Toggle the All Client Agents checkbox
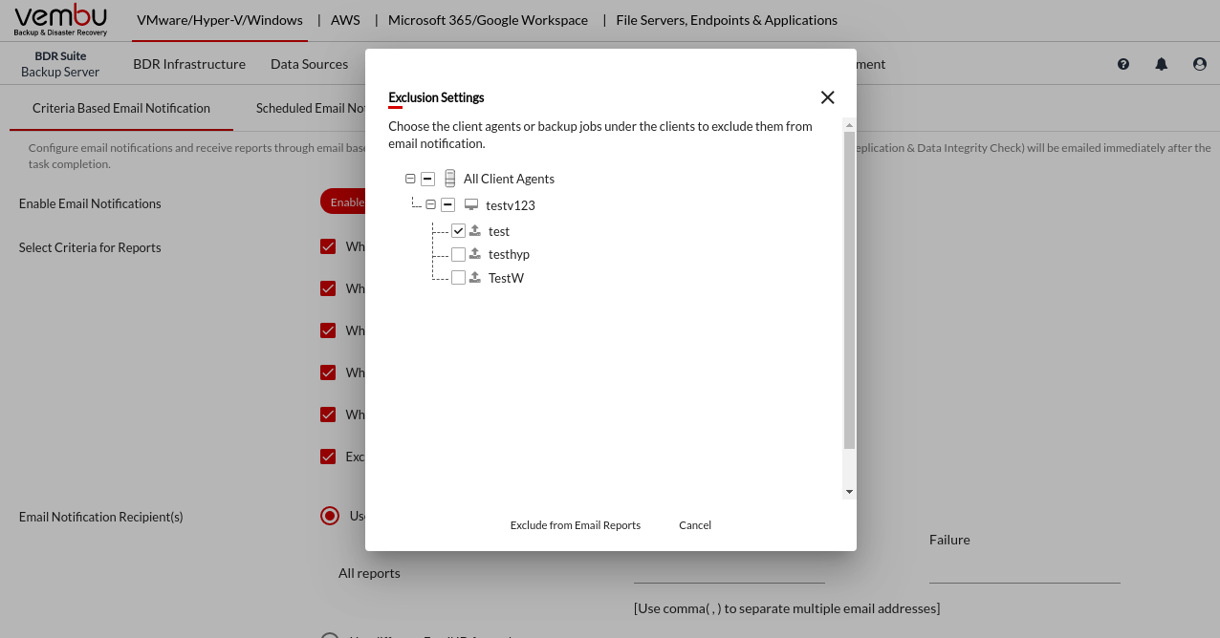Viewport: 1220px width, 638px height. [427, 179]
